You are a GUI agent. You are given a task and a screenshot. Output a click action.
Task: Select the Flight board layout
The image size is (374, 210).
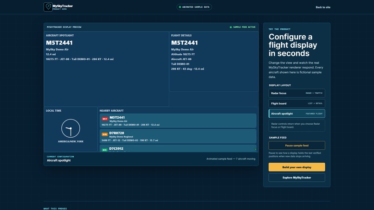pos(297,103)
